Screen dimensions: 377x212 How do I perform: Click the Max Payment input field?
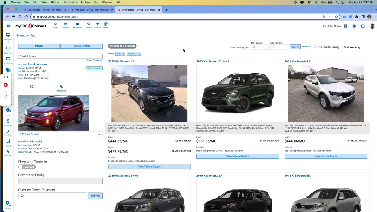pyautogui.click(x=279, y=47)
